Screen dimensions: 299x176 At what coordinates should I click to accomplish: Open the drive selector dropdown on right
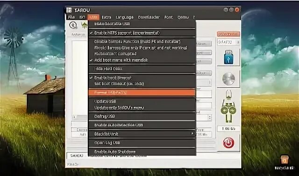click(x=228, y=42)
